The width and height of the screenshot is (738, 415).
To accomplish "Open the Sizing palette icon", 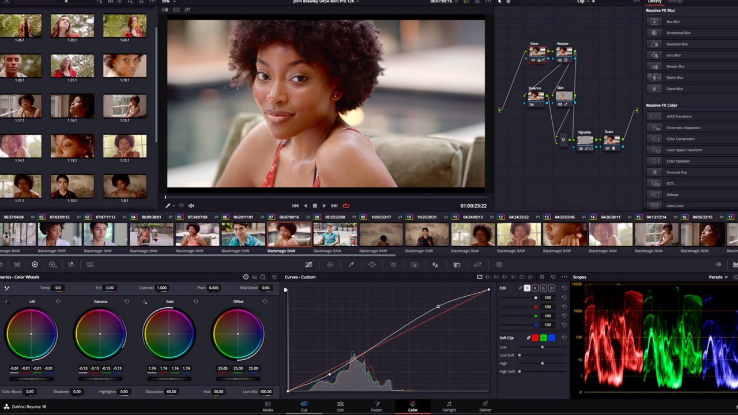I will (477, 265).
